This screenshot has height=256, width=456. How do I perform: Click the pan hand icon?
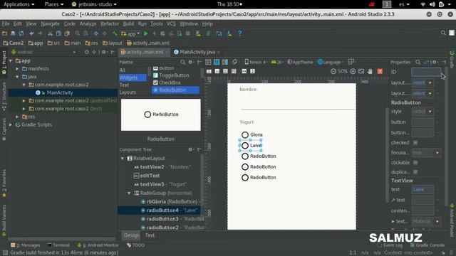coord(370,71)
